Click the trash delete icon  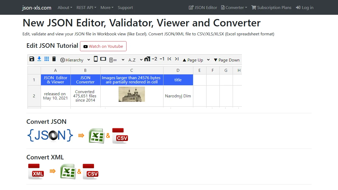54,59
